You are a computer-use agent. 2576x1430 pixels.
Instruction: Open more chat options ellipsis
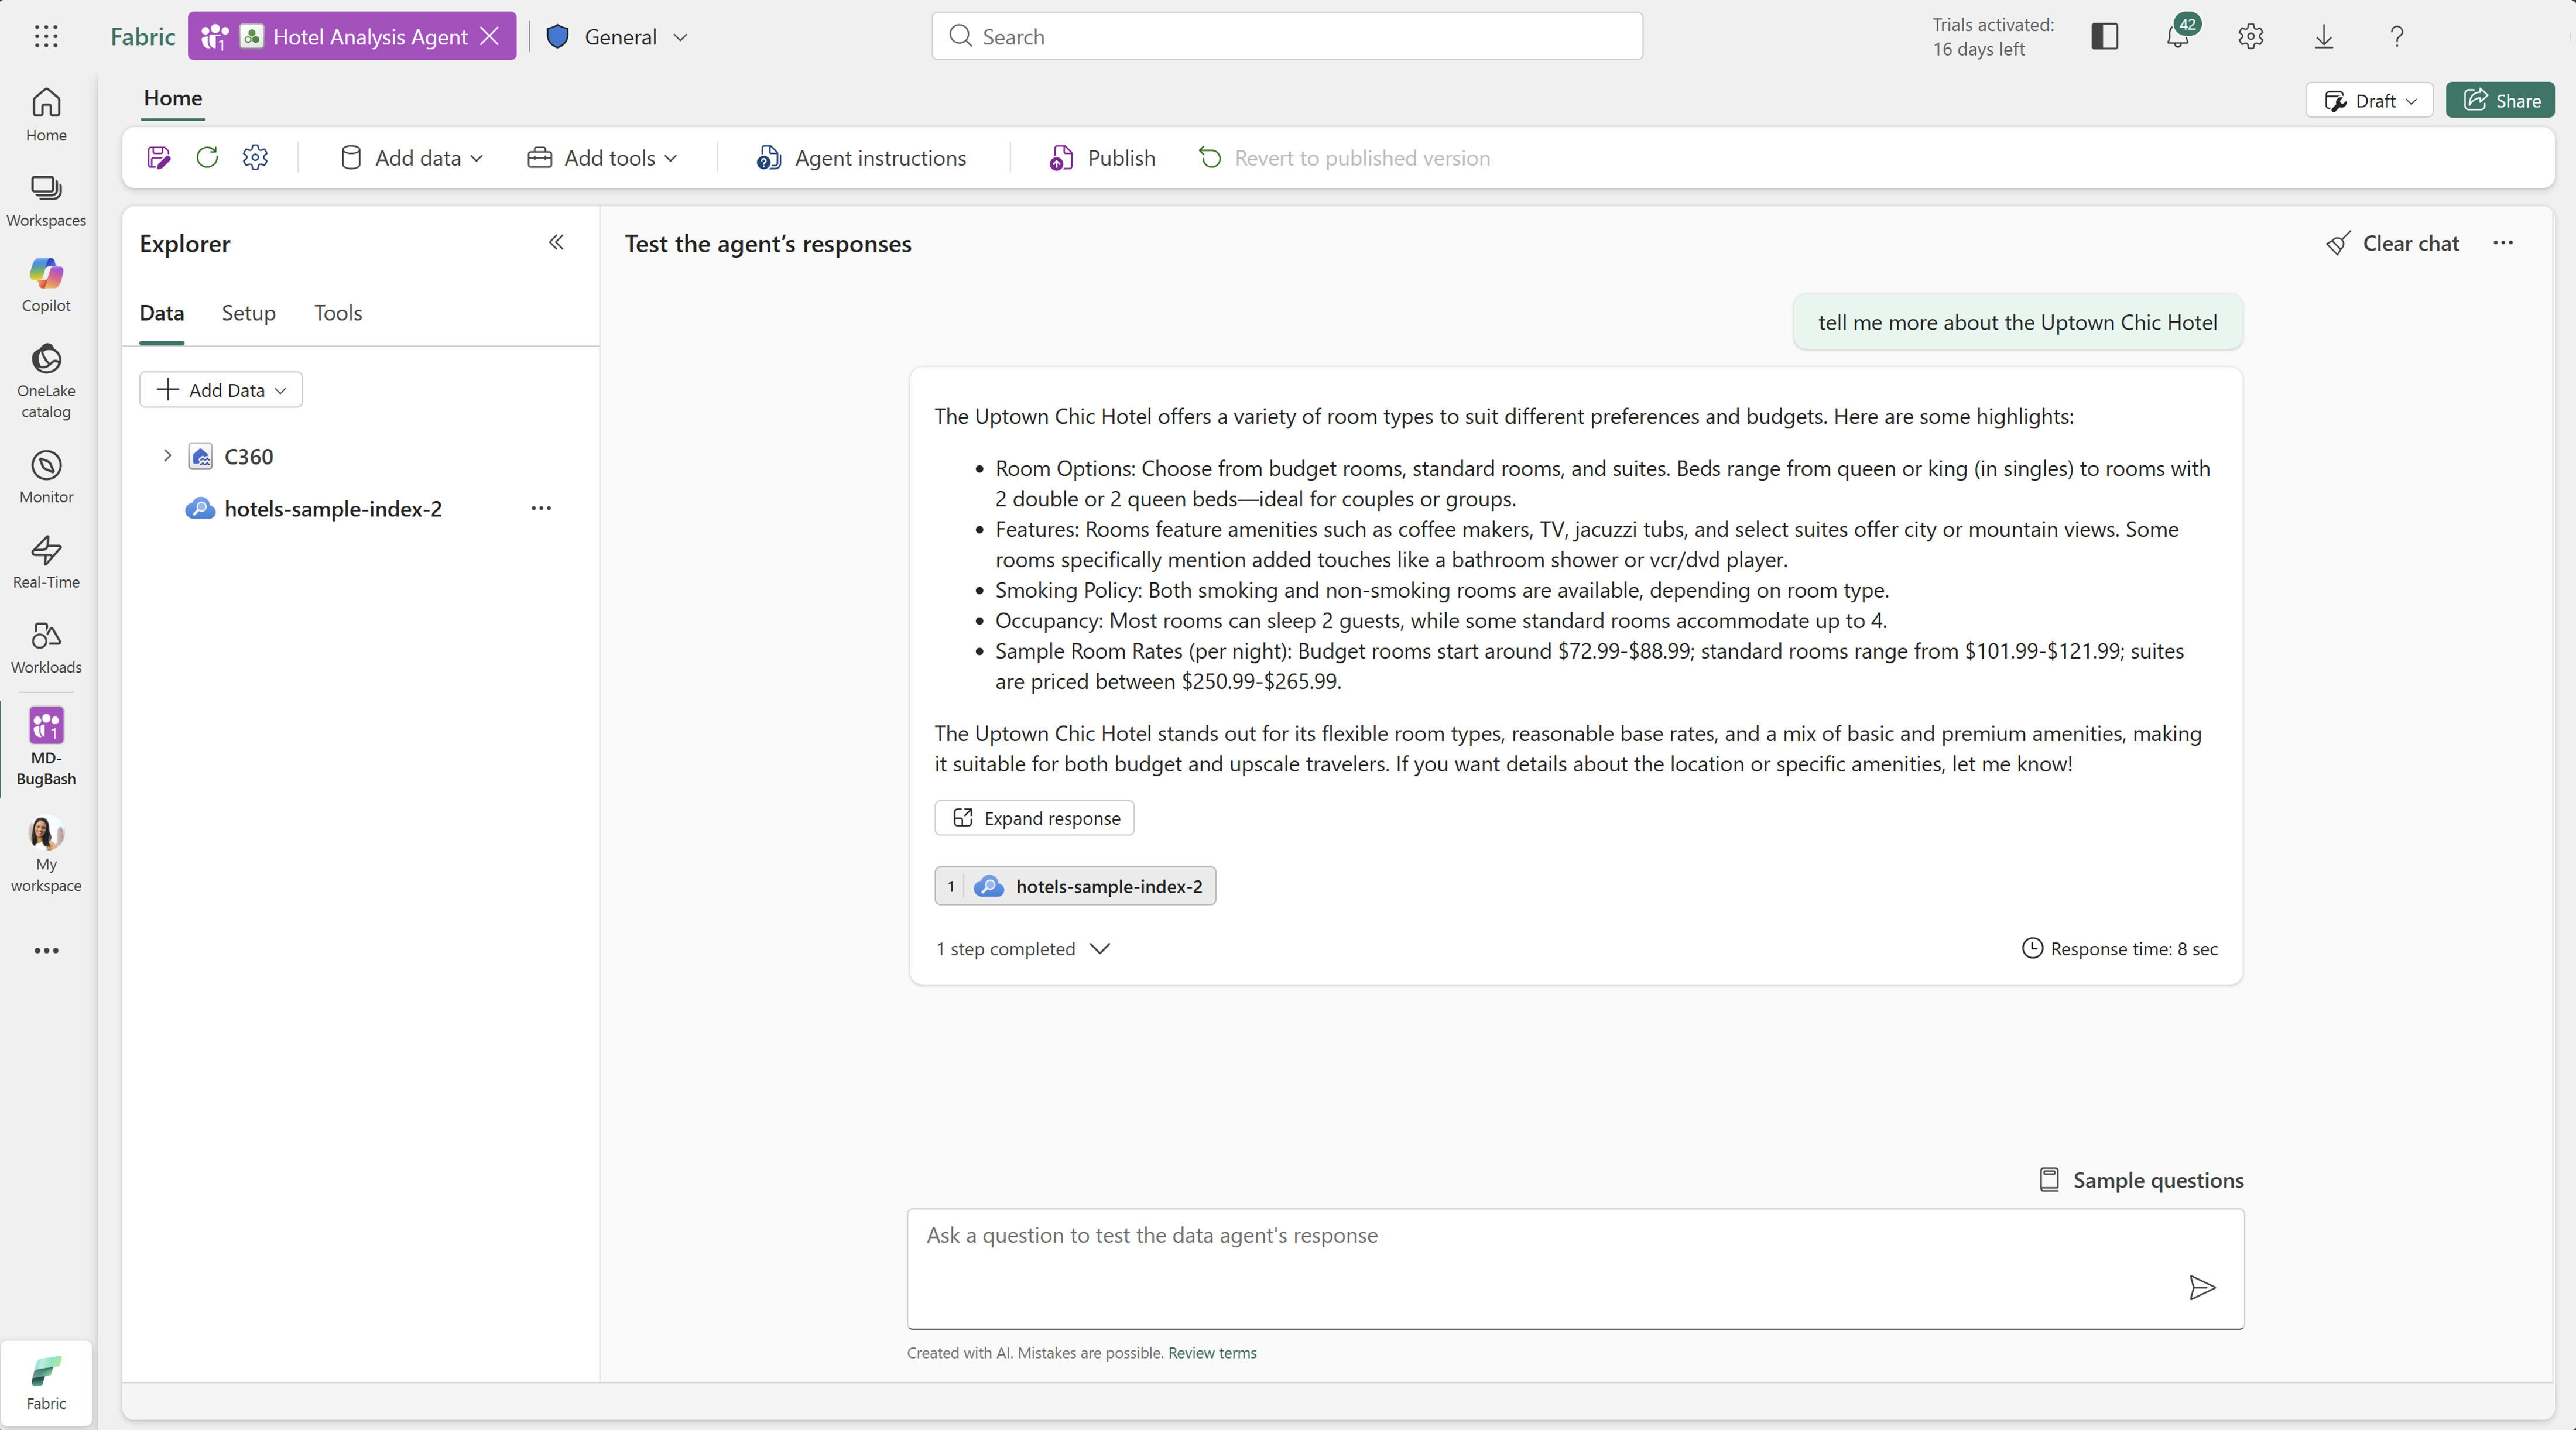tap(2503, 243)
